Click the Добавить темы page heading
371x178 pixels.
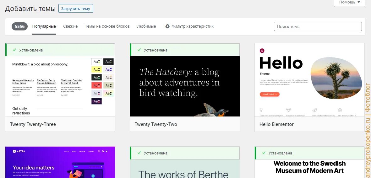(30, 9)
